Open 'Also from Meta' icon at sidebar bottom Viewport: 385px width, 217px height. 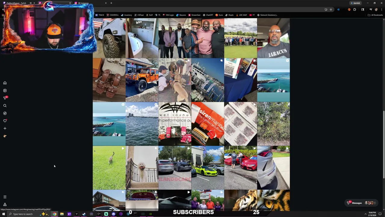(5, 204)
